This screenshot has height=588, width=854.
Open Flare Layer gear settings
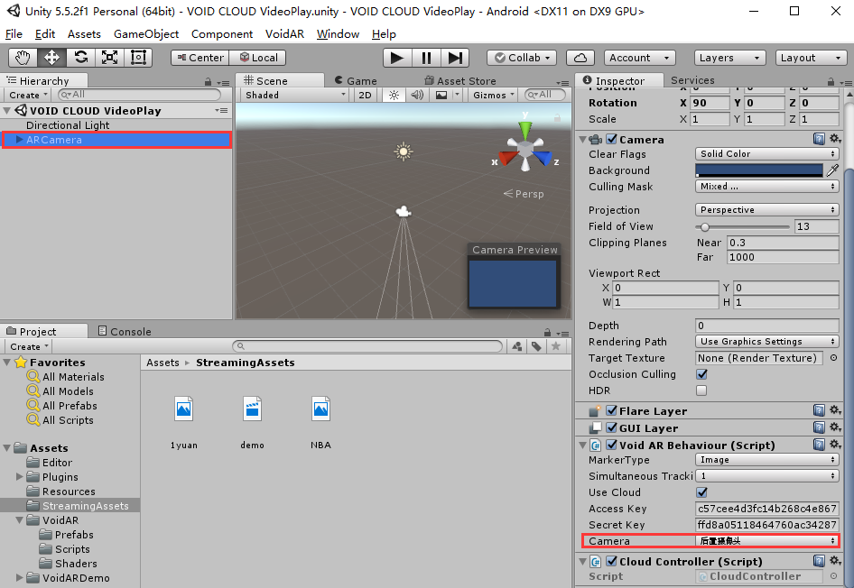coord(835,410)
